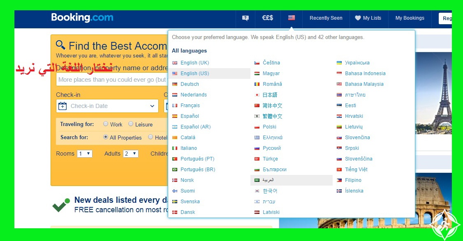Image resolution: width=463 pixels, height=241 pixels.
Task: Open the Rooms count dropdown
Action: 85,154
